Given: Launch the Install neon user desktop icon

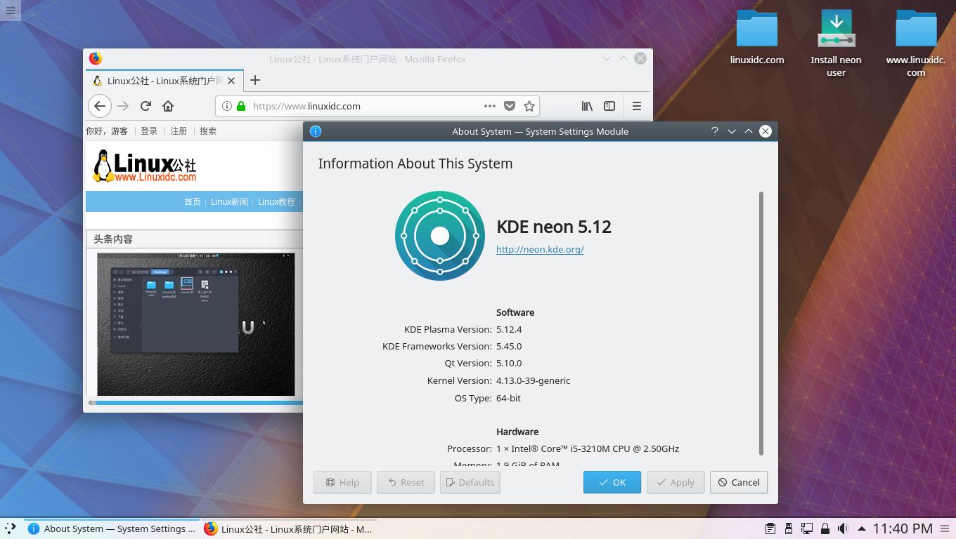Looking at the screenshot, I should (836, 28).
